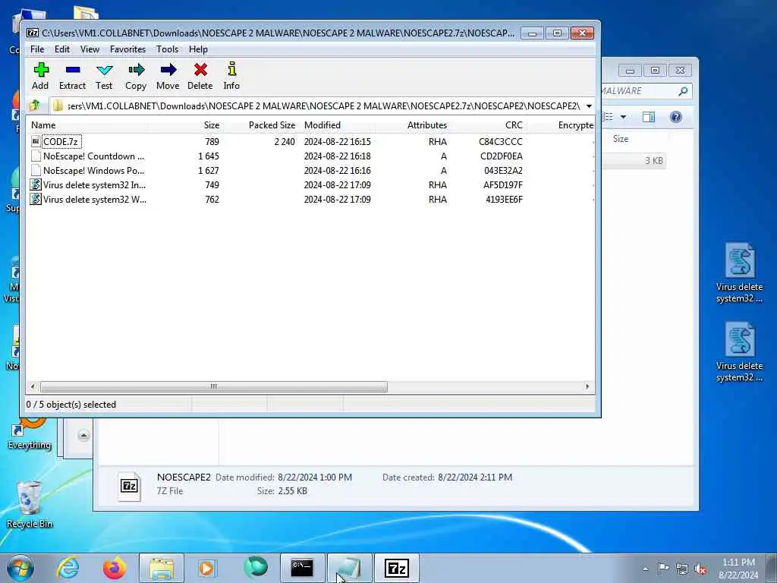Select the CODE.7z file row
777x583 pixels.
(310, 142)
